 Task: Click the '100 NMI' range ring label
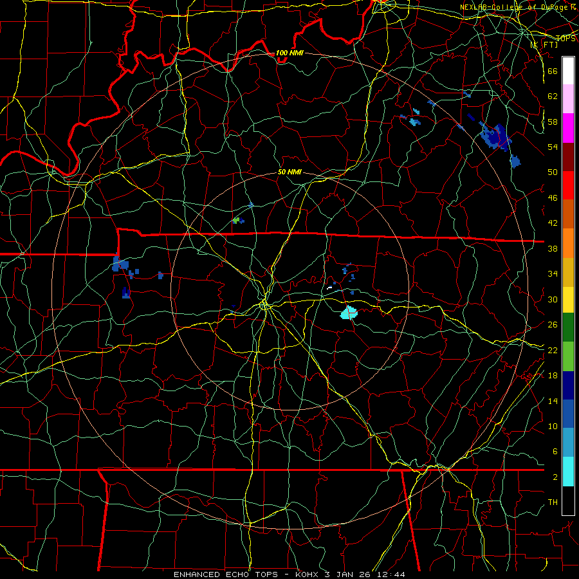(x=289, y=53)
